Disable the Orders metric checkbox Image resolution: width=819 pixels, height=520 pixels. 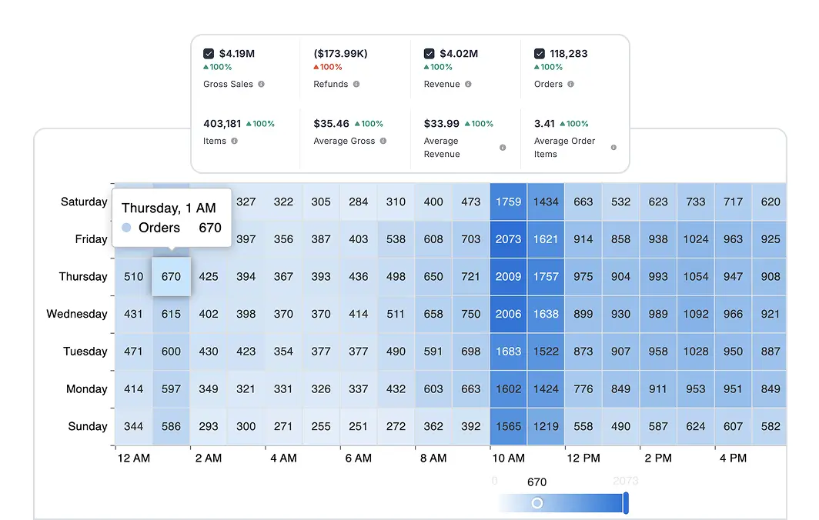pyautogui.click(x=540, y=53)
